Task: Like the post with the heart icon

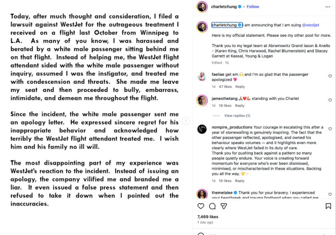Action: [x=201, y=206]
